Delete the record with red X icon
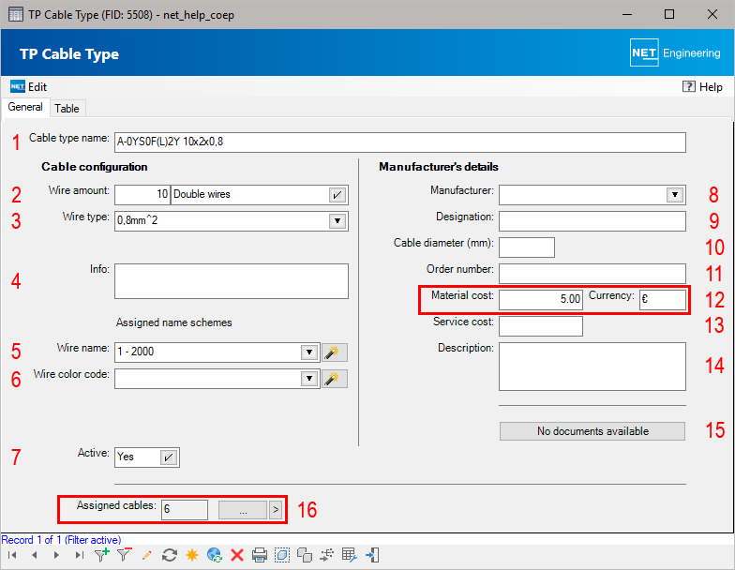This screenshot has height=570, width=735. click(237, 555)
